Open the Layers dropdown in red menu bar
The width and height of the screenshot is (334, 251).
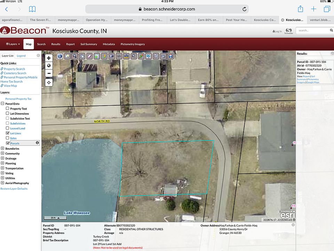13,44
